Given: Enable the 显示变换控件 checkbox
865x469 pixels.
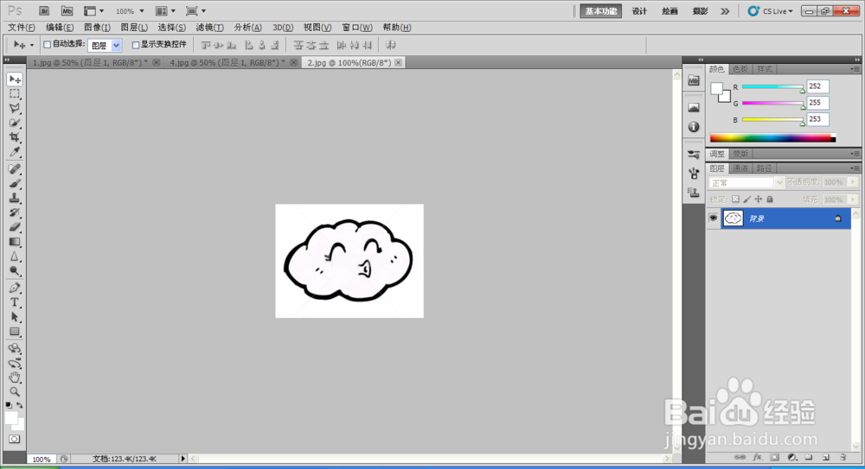Looking at the screenshot, I should [136, 45].
